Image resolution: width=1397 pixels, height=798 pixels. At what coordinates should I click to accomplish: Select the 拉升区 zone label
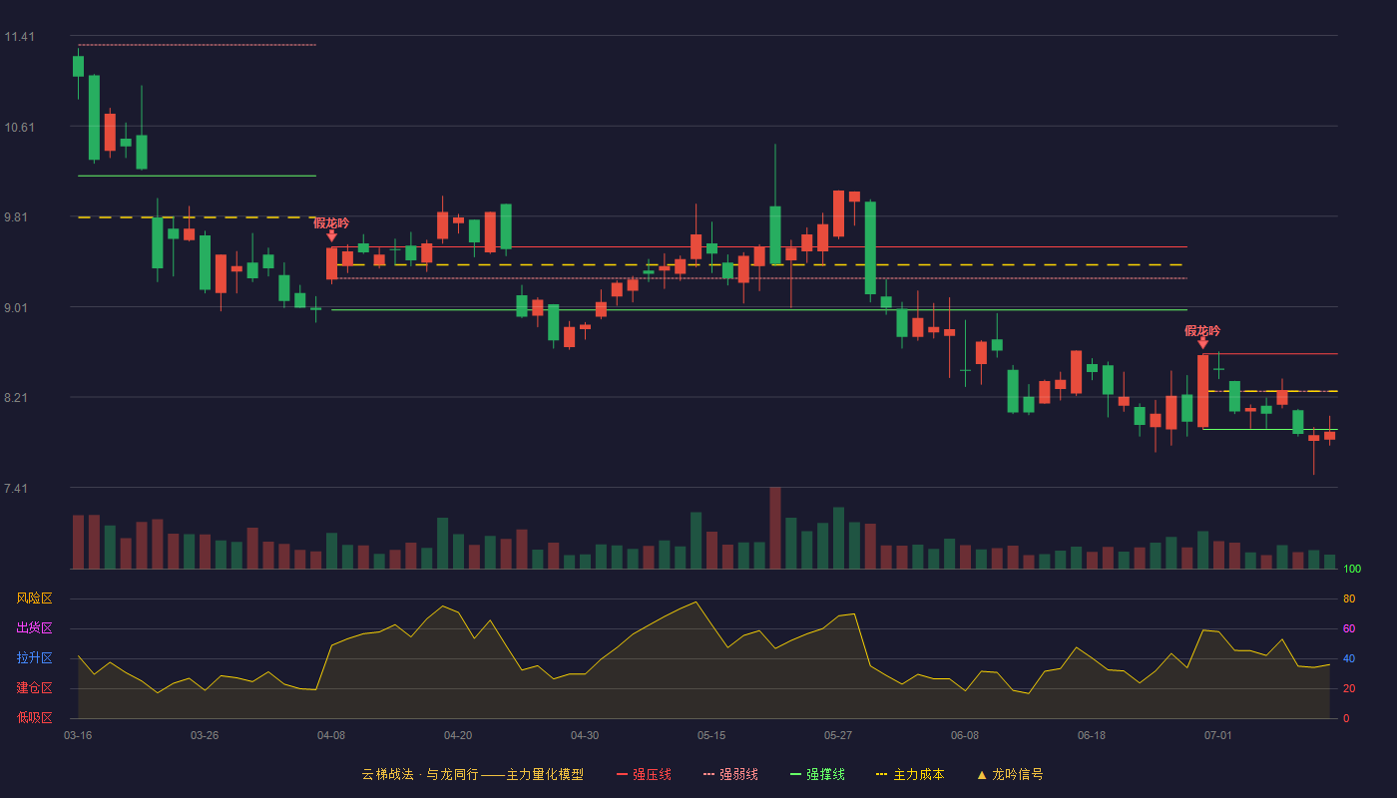pos(34,658)
